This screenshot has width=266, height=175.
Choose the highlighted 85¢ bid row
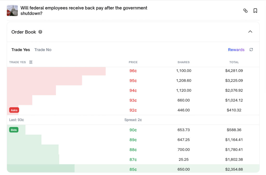(x=133, y=169)
